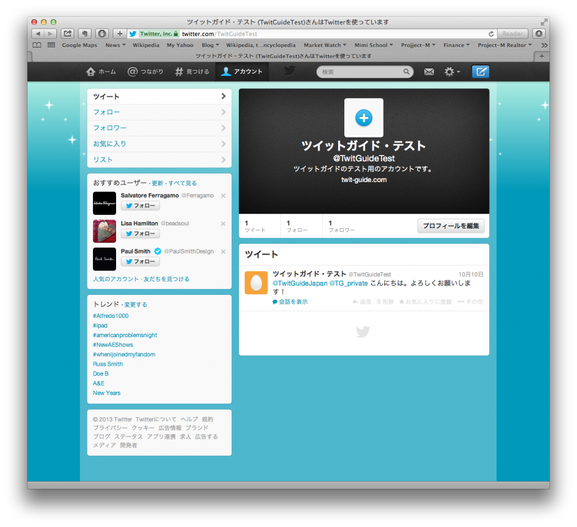
Task: Open the twit-guide.com profile link
Action: coord(364,180)
